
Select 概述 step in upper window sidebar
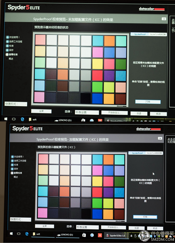tap(10, 59)
